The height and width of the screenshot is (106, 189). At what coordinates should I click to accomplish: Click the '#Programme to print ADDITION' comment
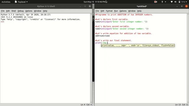124,15
